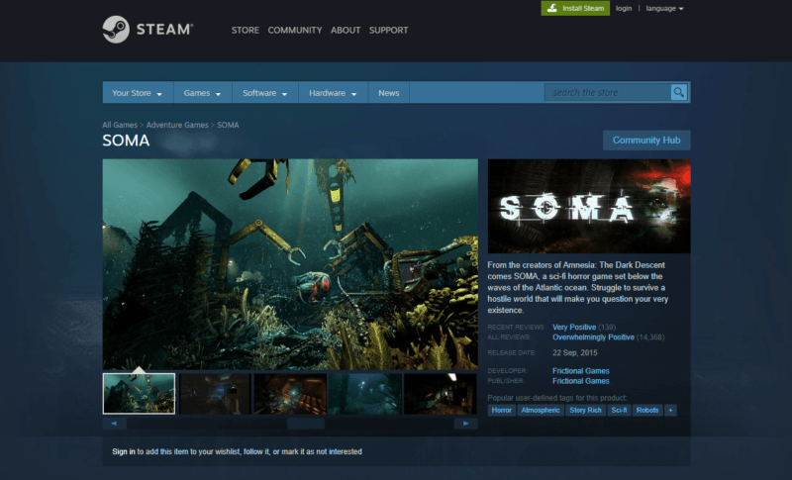Click the SOMA breadcrumb link
The width and height of the screenshot is (792, 480).
[228, 125]
